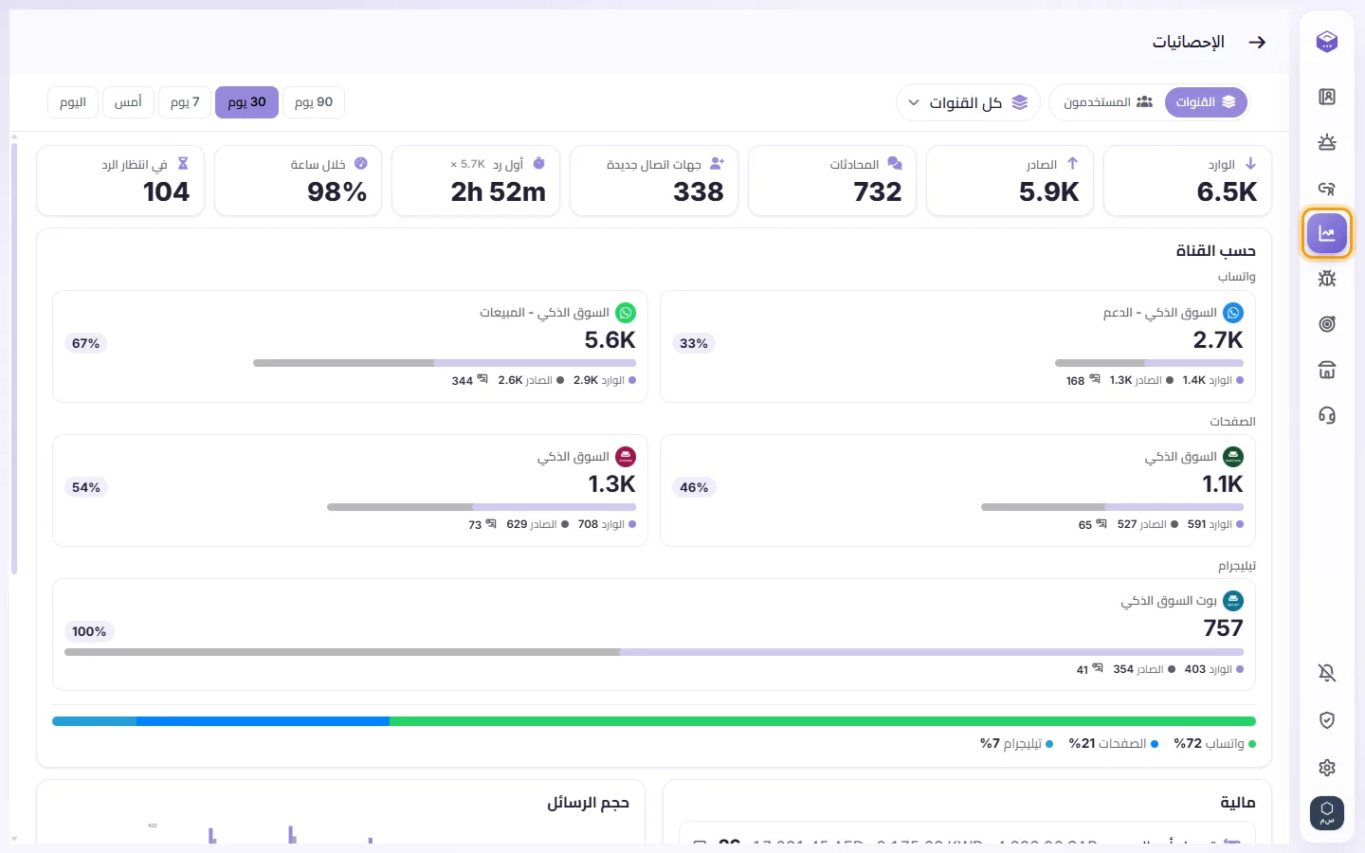Click the 757 total of بوت السوق الذكي
Screen dimensions: 1365x853
point(1224,628)
